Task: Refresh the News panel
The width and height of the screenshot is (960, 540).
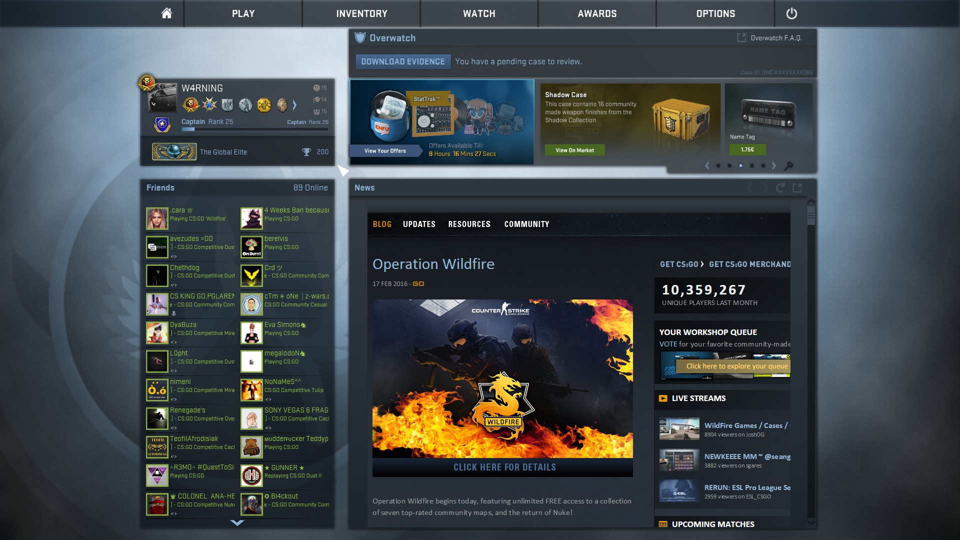Action: tap(780, 187)
